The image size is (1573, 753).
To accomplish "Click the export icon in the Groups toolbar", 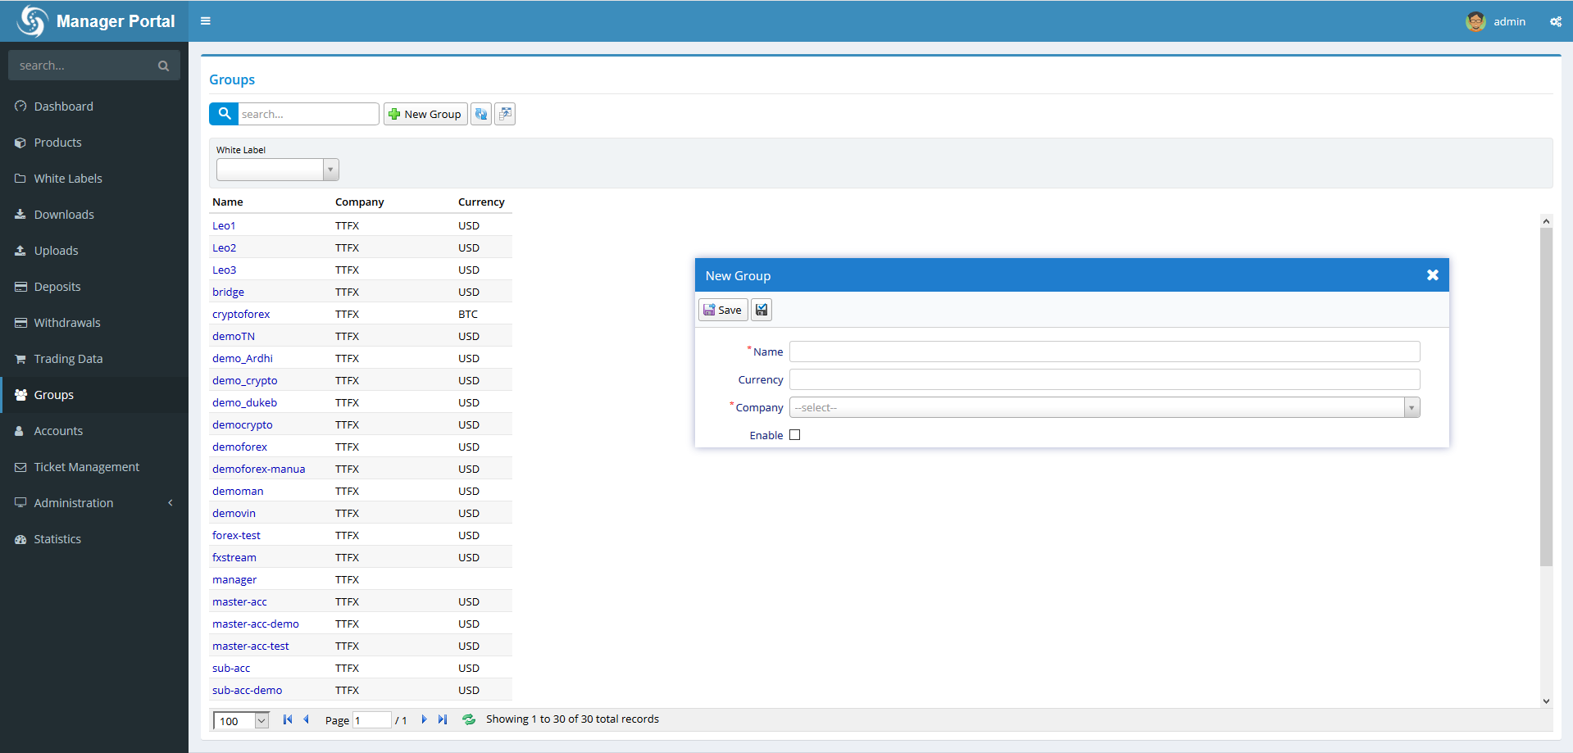I will (x=505, y=114).
